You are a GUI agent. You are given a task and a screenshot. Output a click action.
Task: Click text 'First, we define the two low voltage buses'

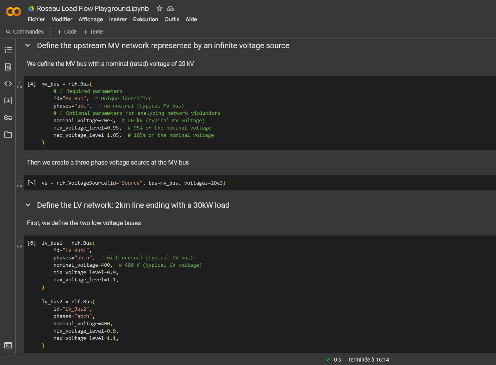(x=84, y=223)
